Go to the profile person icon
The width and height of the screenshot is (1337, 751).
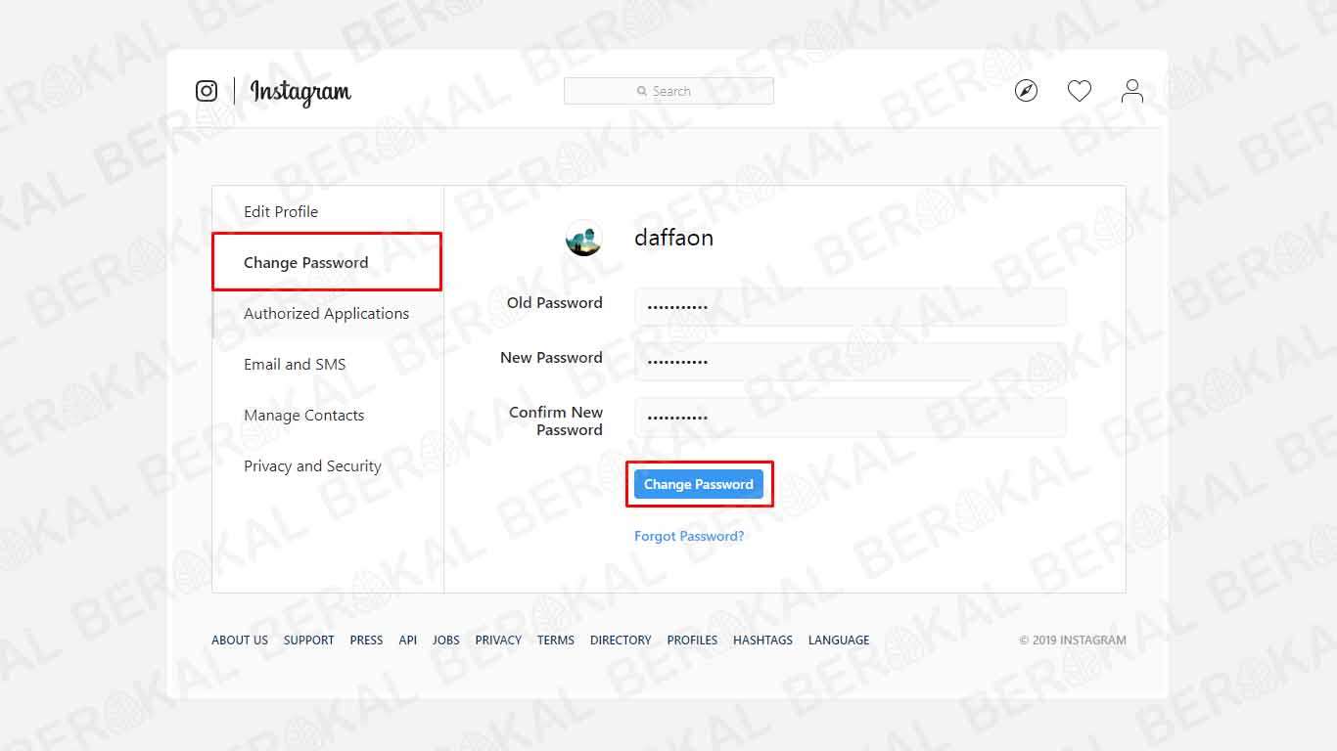1131,91
